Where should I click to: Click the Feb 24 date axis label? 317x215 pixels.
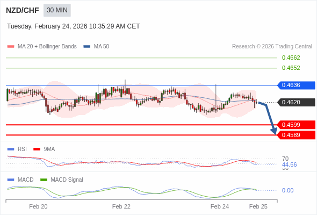coord(220,206)
